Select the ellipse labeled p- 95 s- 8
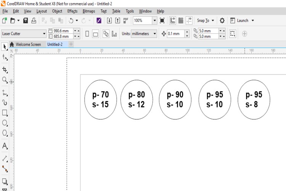286x191 pixels. (x=254, y=100)
